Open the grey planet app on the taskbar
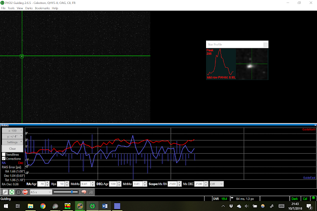 pos(55,206)
